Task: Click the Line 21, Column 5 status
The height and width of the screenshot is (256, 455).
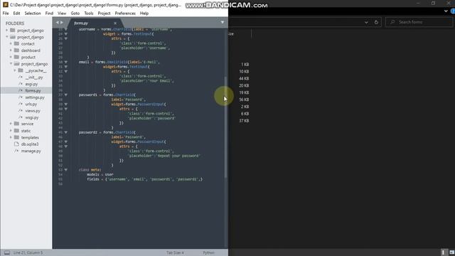Action: coord(28,253)
